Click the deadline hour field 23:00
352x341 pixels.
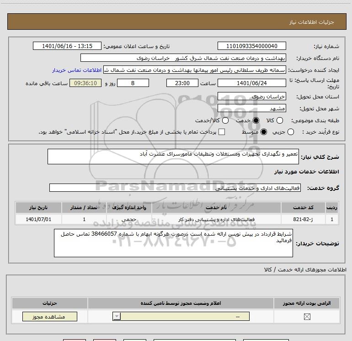point(182,83)
